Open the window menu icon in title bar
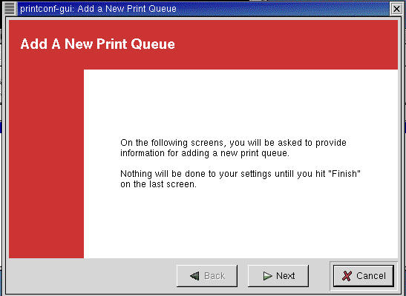Image resolution: width=406 pixels, height=296 pixels. (x=10, y=9)
